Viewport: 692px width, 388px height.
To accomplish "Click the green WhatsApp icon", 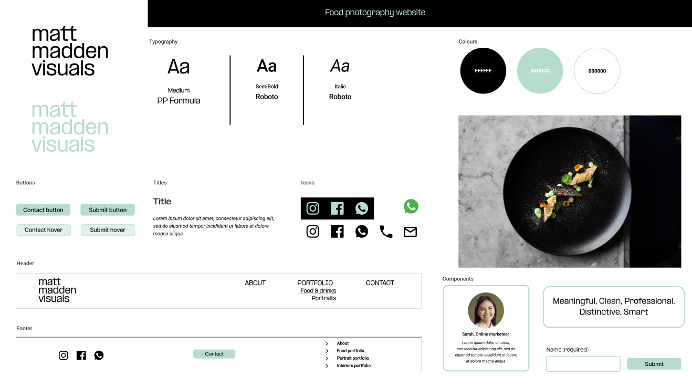I will tap(411, 206).
